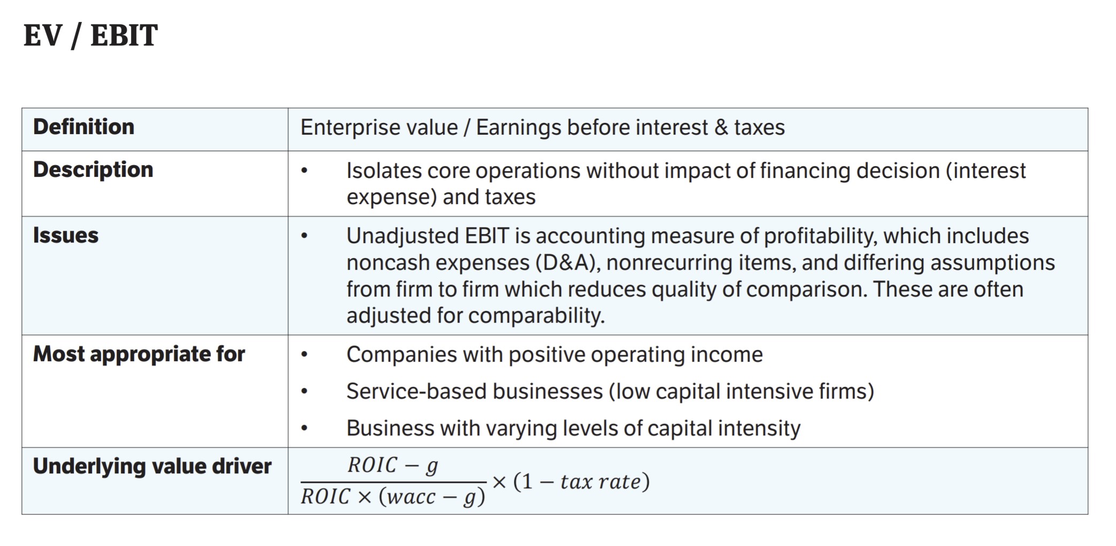Click the Description row label

pos(93,169)
